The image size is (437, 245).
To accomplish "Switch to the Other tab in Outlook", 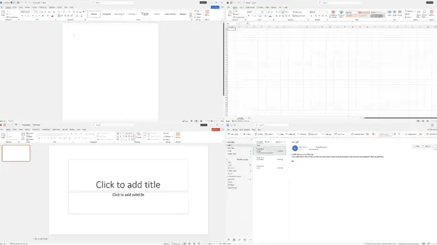I will pos(267,142).
